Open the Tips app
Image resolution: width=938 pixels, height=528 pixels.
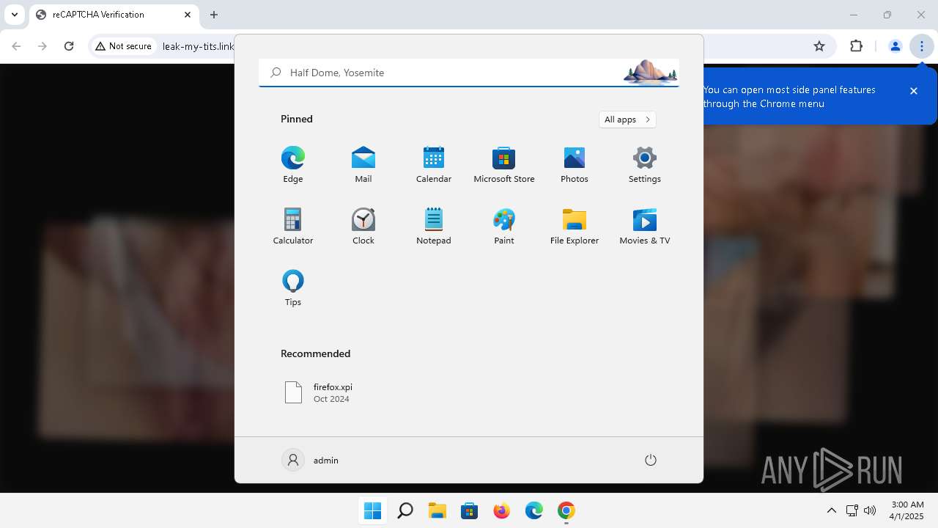(x=293, y=288)
